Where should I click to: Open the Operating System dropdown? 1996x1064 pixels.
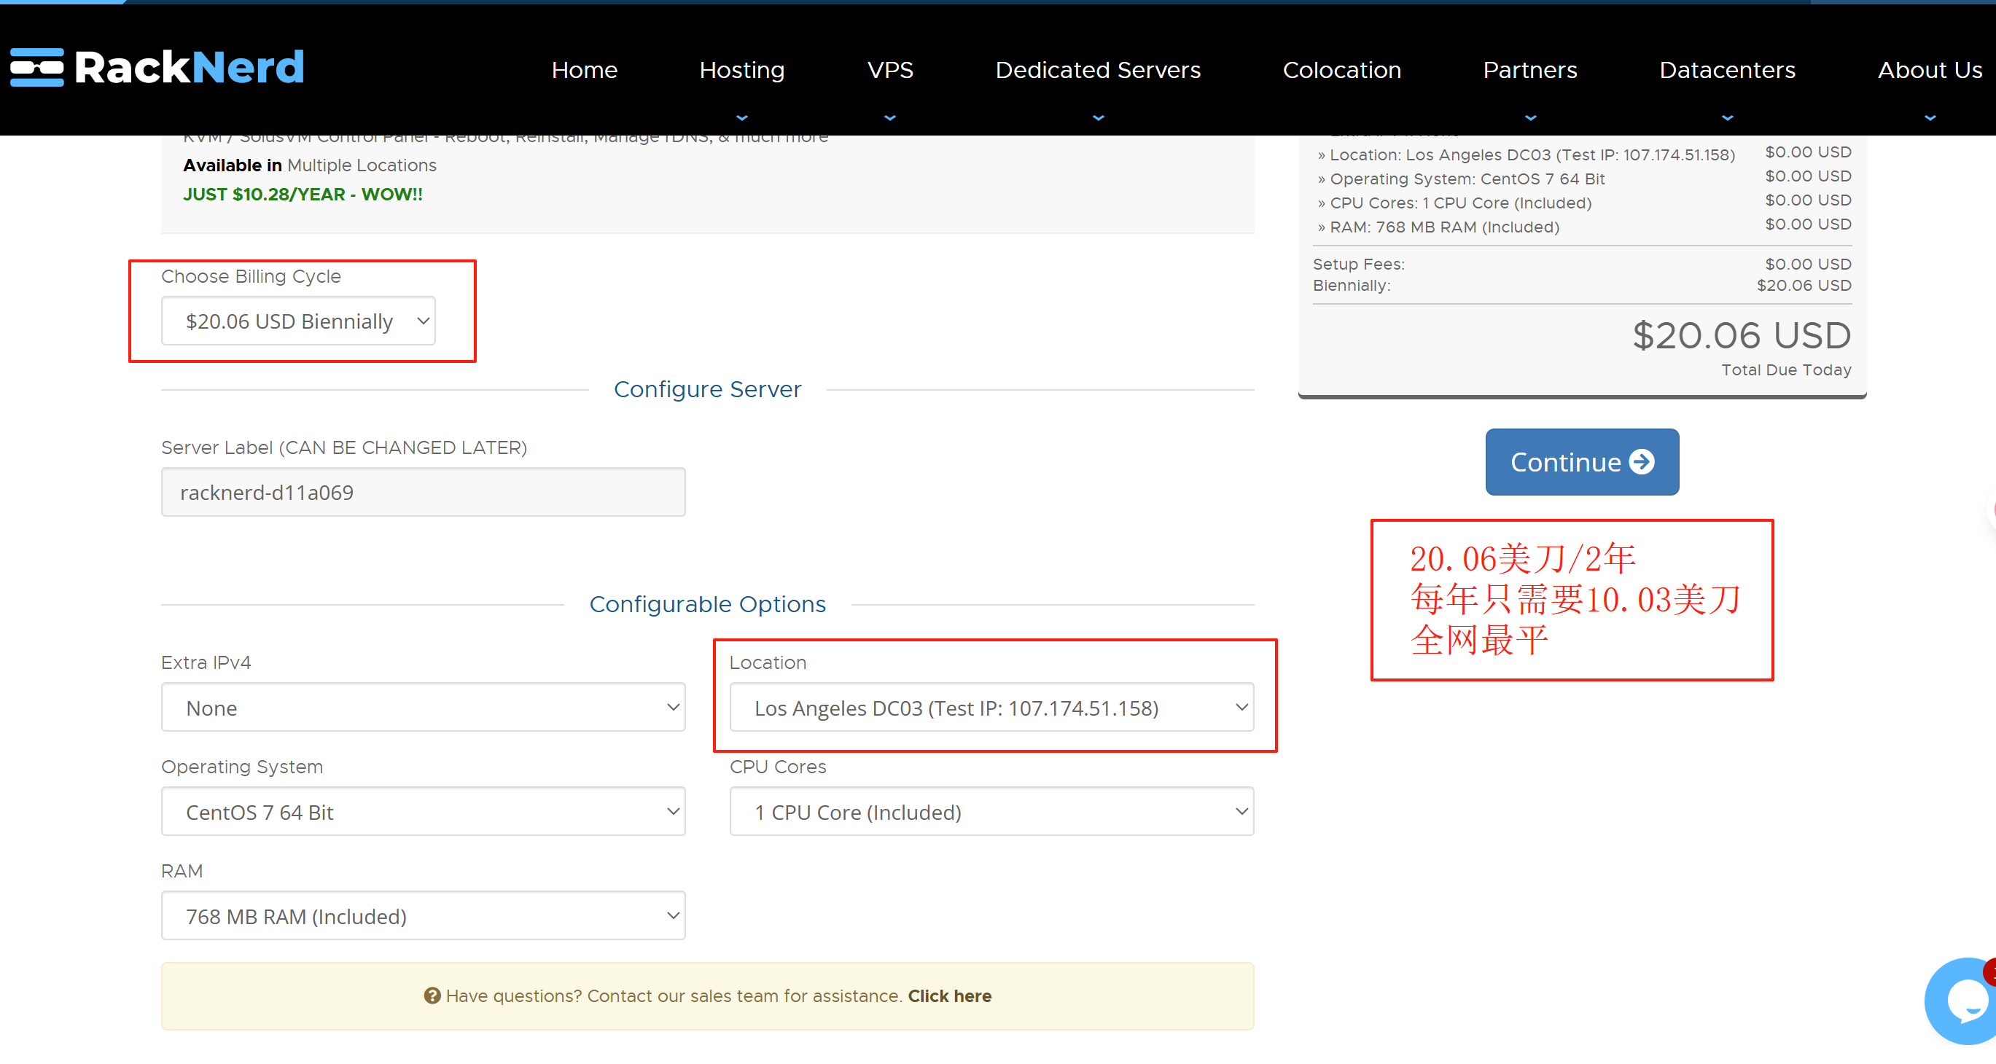[x=423, y=812]
